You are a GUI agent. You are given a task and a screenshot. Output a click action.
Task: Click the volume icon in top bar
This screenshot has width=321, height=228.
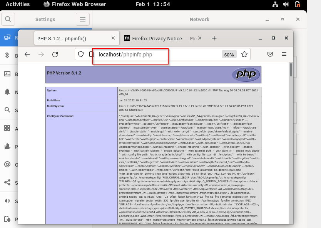pos(286,4)
